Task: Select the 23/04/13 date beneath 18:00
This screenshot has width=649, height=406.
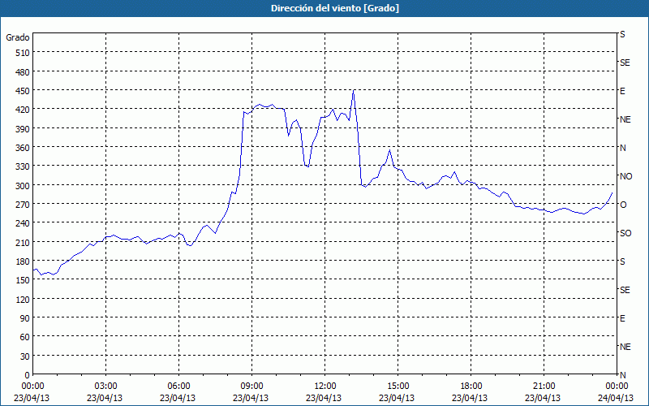Action: point(470,398)
